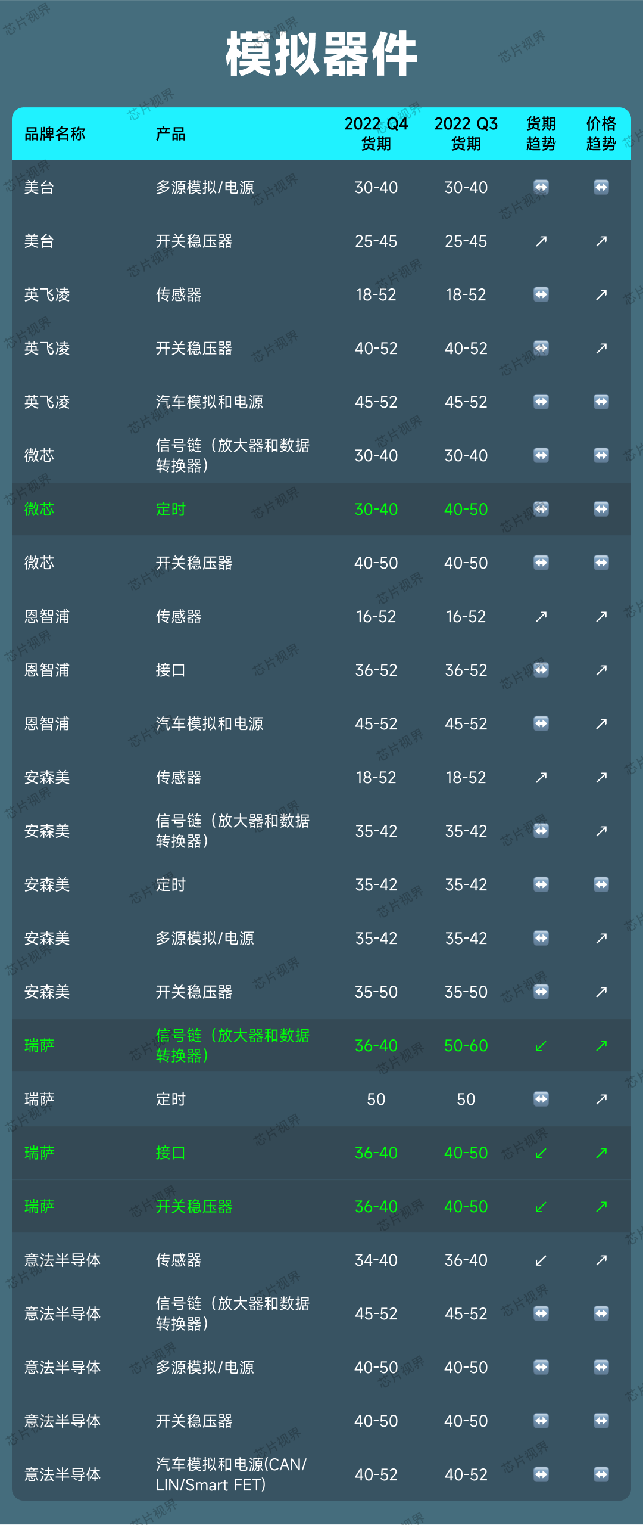Viewport: 643px width, 1525px height.
Task: Click green 货期趋势 down arrow for 瑞萨 信号链
Action: (541, 1045)
